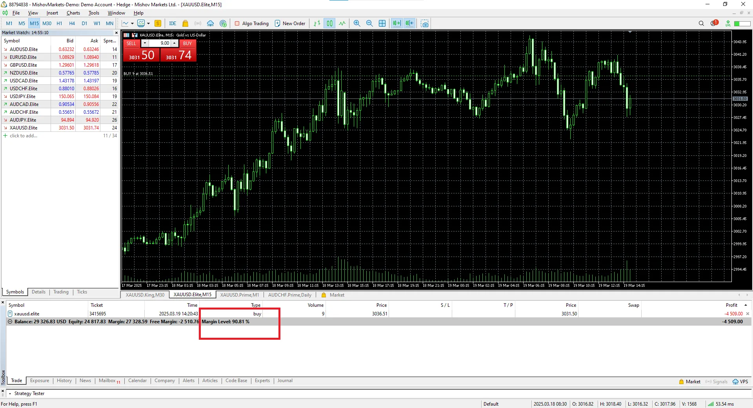Image resolution: width=753 pixels, height=408 pixels.
Task: Take a chart screenshot with camera icon
Action: tap(425, 24)
